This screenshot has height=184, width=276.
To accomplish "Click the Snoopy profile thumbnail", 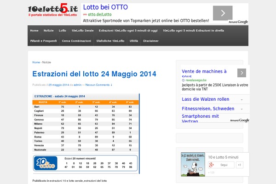I will click(x=191, y=164).
